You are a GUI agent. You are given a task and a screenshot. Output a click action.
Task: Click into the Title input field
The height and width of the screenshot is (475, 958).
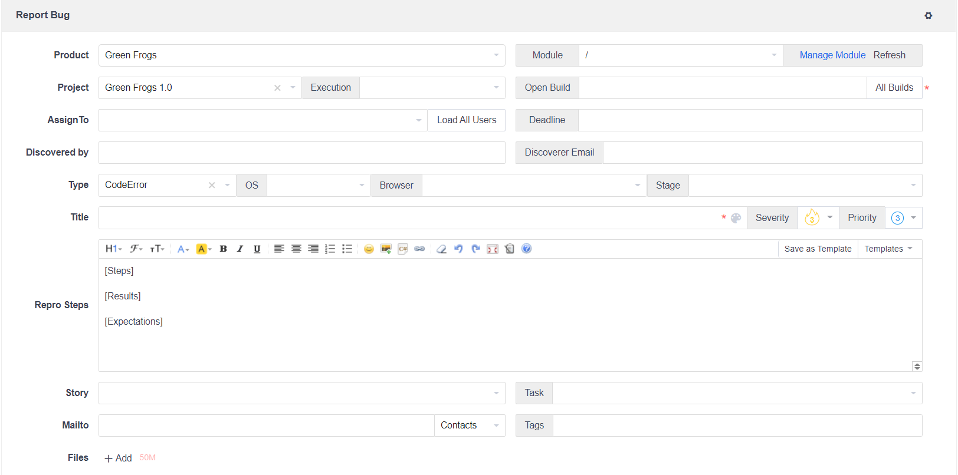tap(407, 217)
